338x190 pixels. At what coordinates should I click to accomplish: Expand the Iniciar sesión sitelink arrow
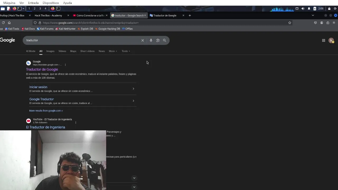click(x=133, y=89)
